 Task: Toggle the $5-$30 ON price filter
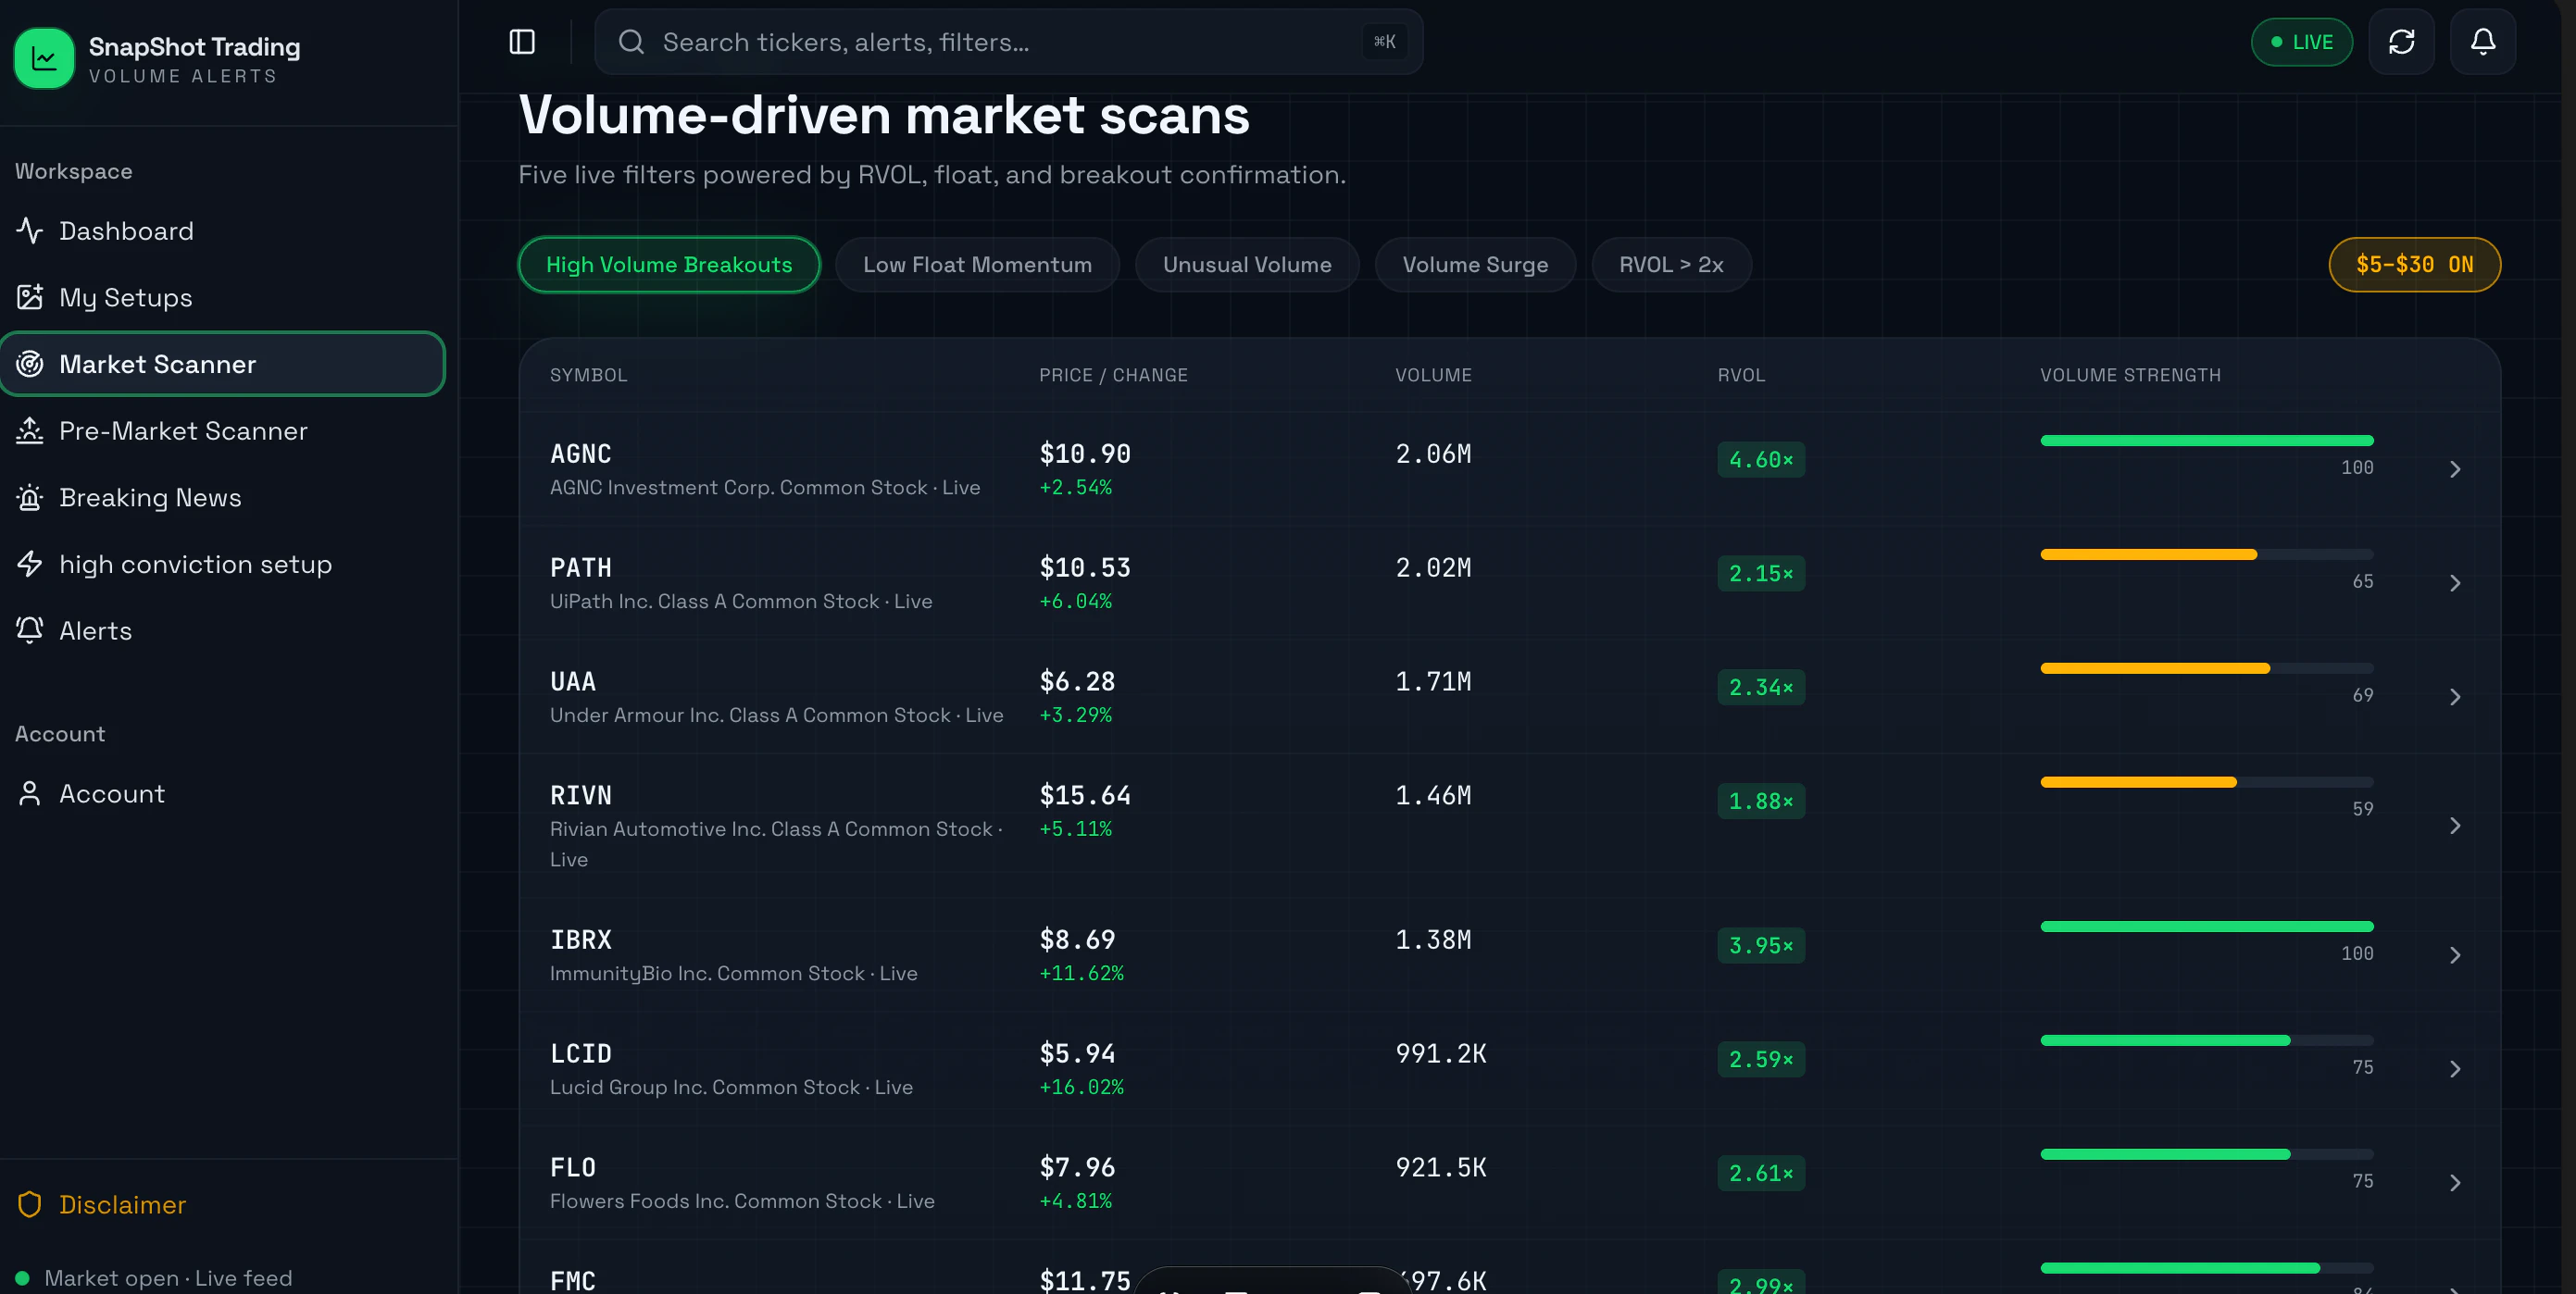click(x=2414, y=265)
